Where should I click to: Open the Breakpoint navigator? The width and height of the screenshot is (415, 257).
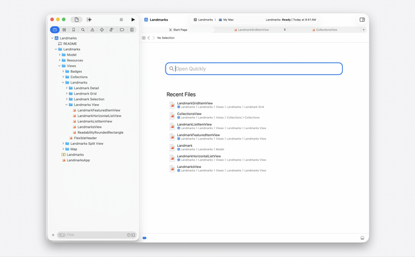122,30
